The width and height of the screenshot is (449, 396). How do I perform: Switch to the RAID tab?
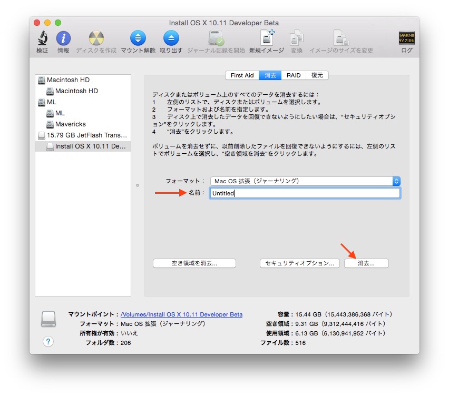(294, 75)
